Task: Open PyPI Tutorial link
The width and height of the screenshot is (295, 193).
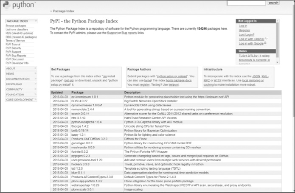Action: click(x=13, y=45)
